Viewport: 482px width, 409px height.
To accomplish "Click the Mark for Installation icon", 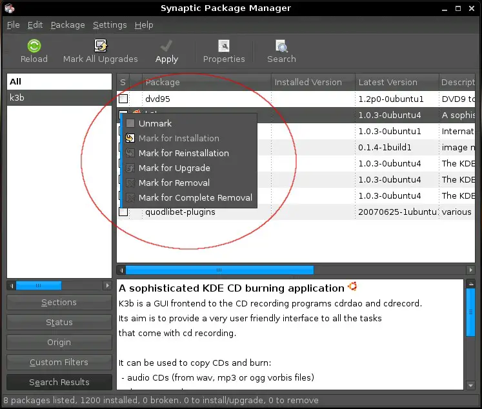I will click(x=130, y=138).
